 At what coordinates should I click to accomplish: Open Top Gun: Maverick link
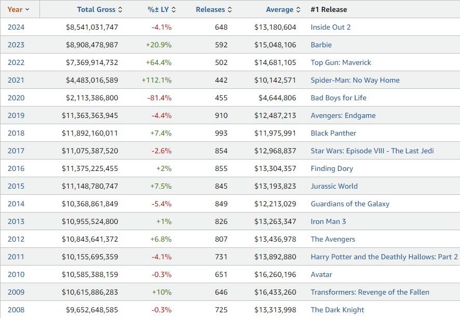click(341, 62)
